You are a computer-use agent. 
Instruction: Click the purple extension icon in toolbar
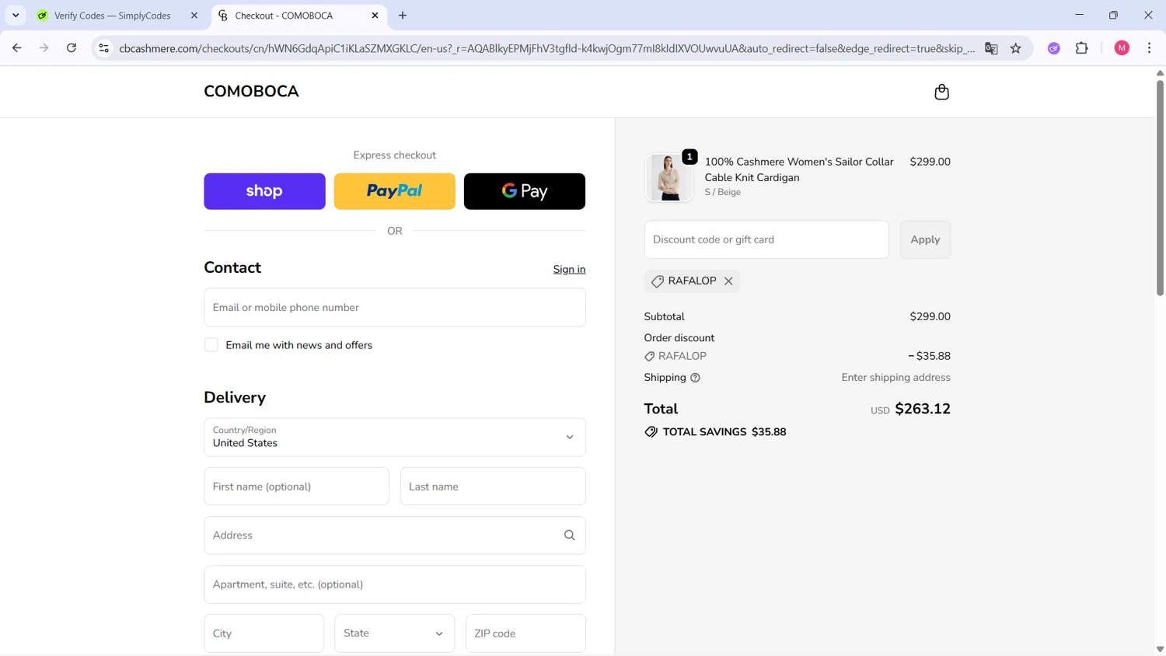click(1054, 48)
